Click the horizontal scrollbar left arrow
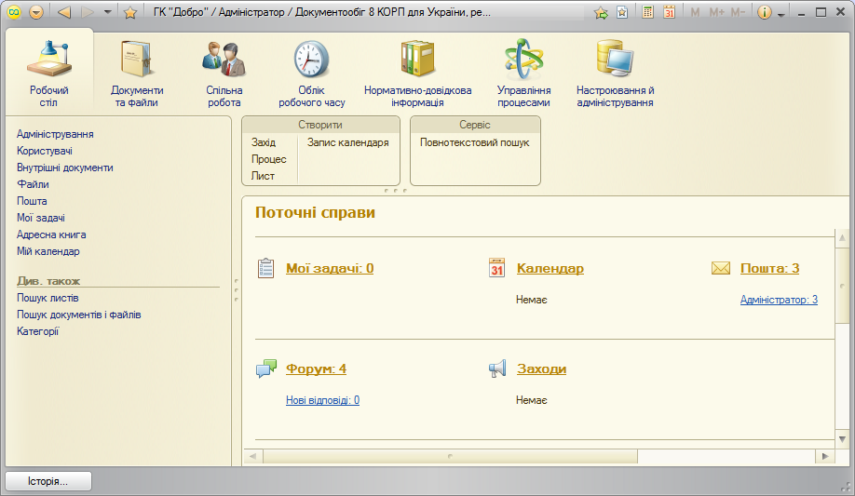The width and height of the screenshot is (855, 496). [x=252, y=456]
